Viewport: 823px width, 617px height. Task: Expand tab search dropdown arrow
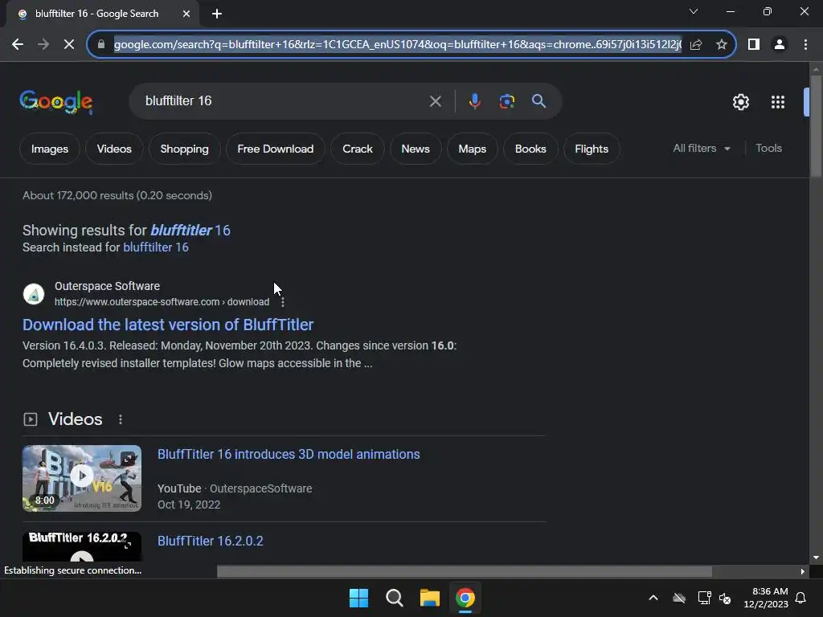tap(694, 11)
